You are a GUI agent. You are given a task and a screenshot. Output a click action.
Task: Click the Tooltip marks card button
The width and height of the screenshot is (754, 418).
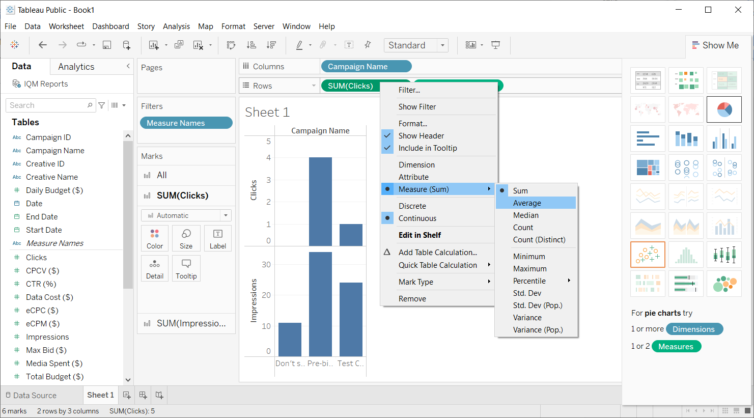186,268
